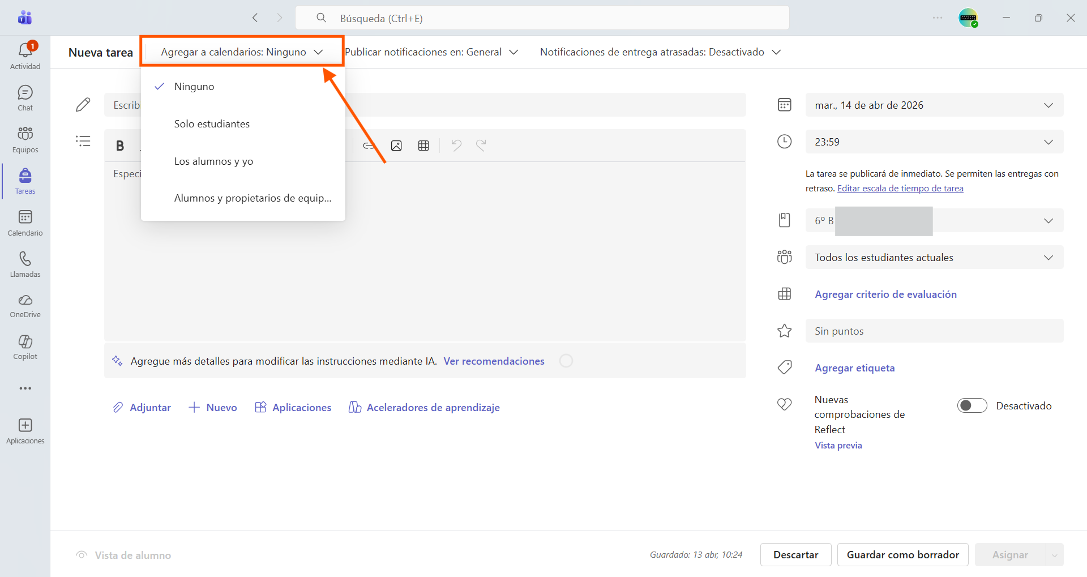
Task: Select Ninguno calendar option
Action: pos(243,87)
